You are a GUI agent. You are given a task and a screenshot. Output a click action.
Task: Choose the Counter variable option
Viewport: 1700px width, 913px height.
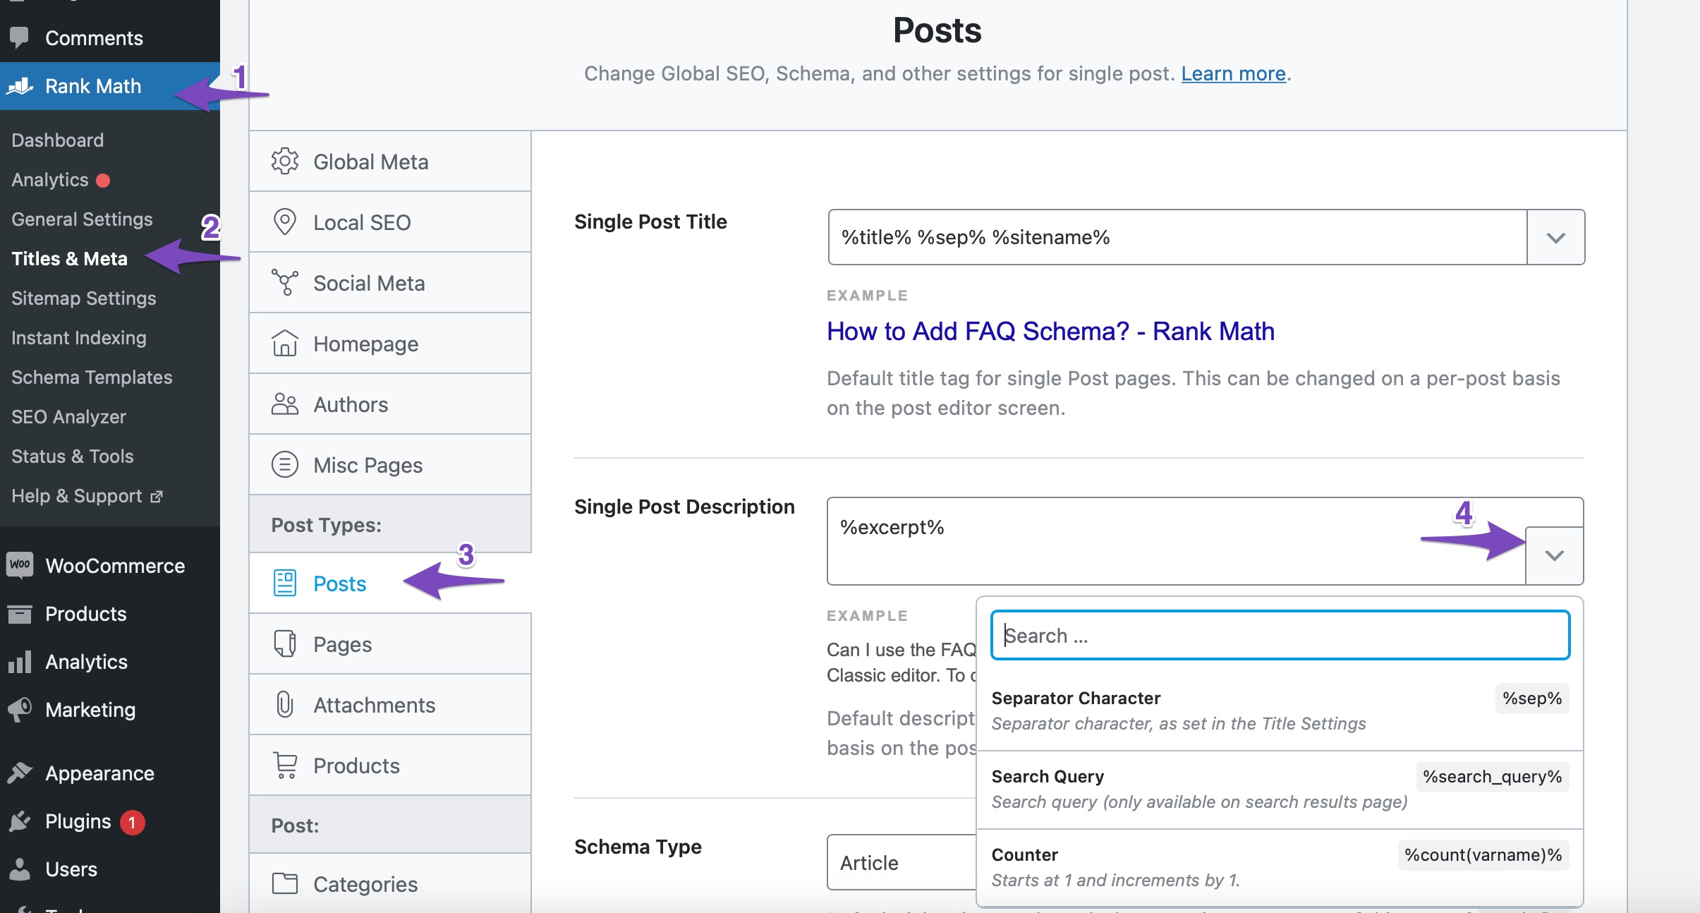[1280, 867]
